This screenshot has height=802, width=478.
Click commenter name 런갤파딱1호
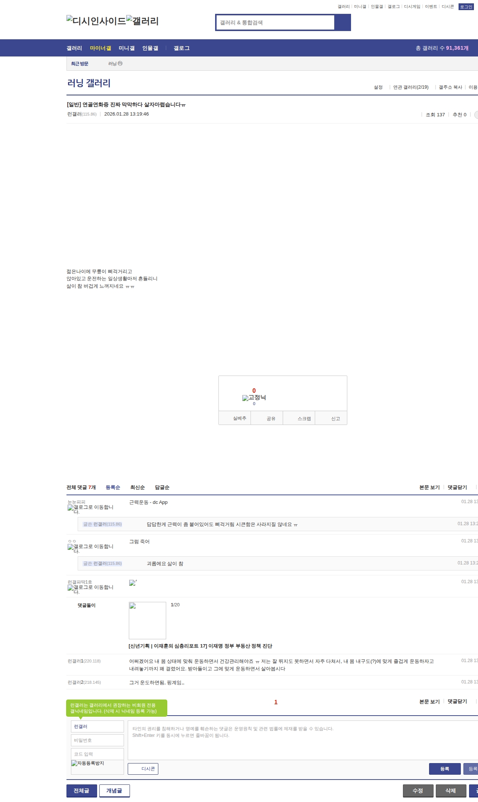(80, 582)
